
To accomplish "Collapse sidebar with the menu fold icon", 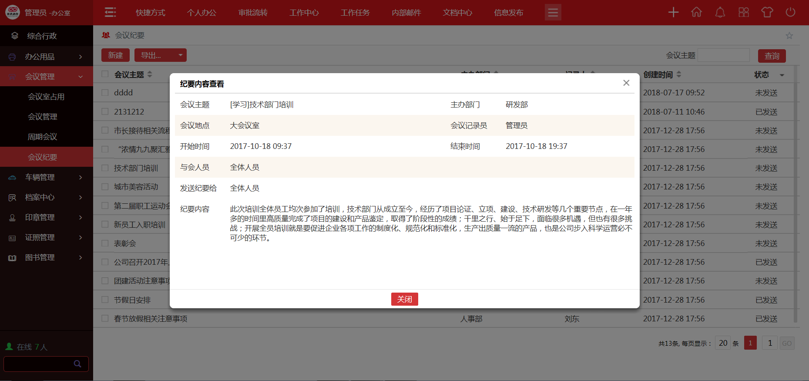I will coord(111,12).
